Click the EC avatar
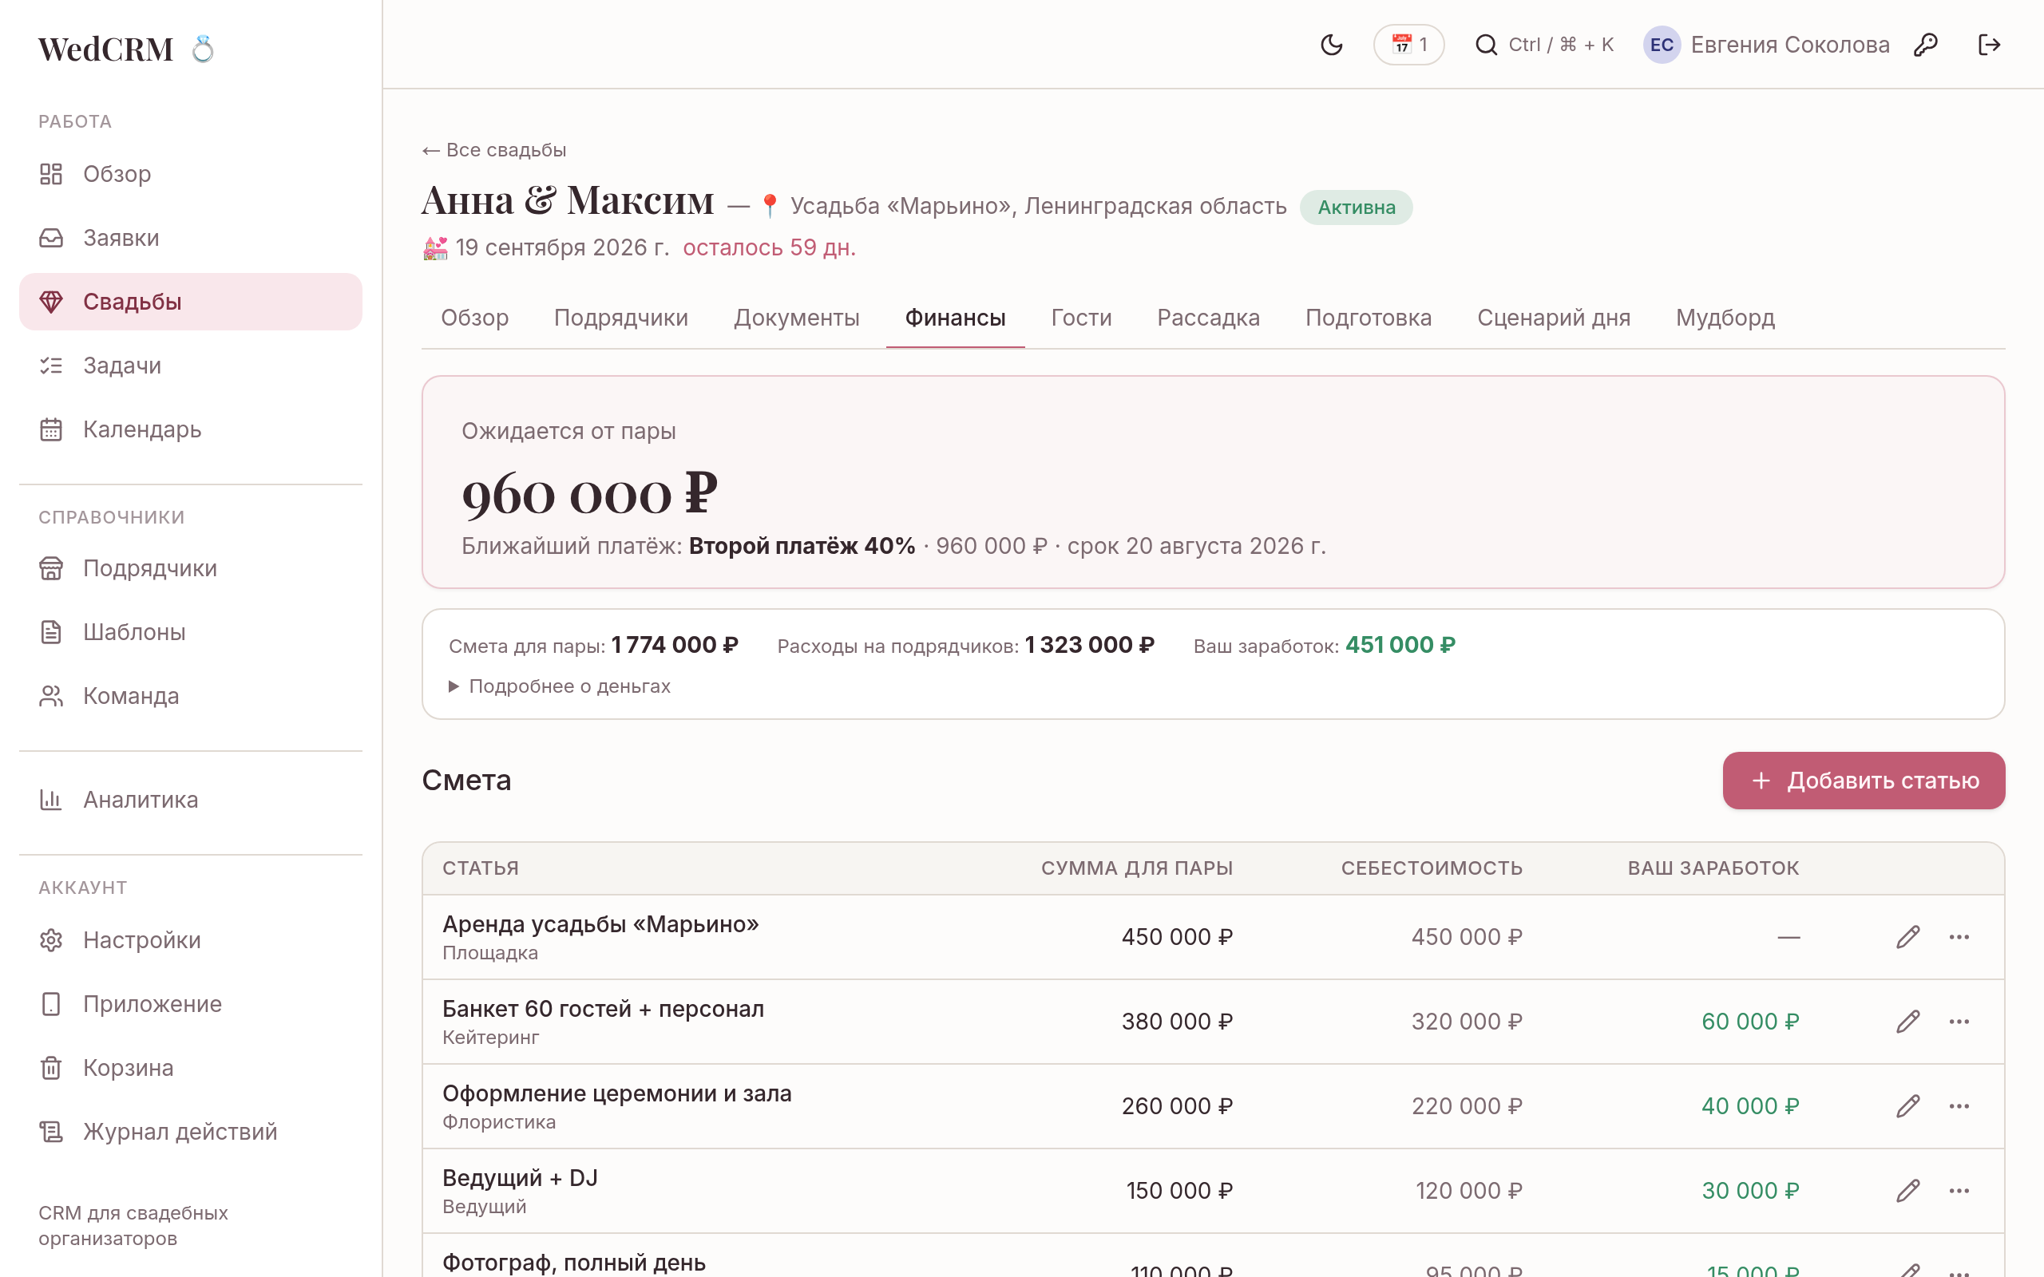The width and height of the screenshot is (2044, 1277). (1662, 45)
